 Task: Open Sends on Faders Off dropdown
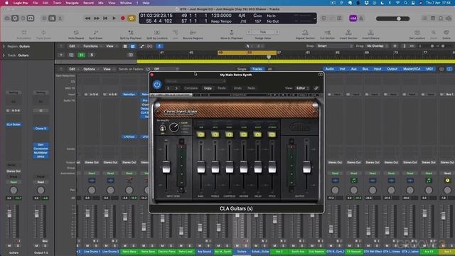tap(166, 69)
